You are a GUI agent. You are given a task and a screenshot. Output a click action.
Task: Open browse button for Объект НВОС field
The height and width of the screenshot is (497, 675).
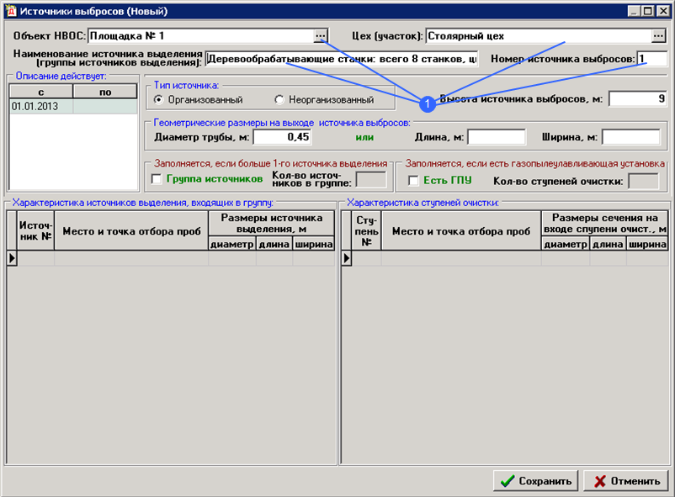(x=320, y=36)
